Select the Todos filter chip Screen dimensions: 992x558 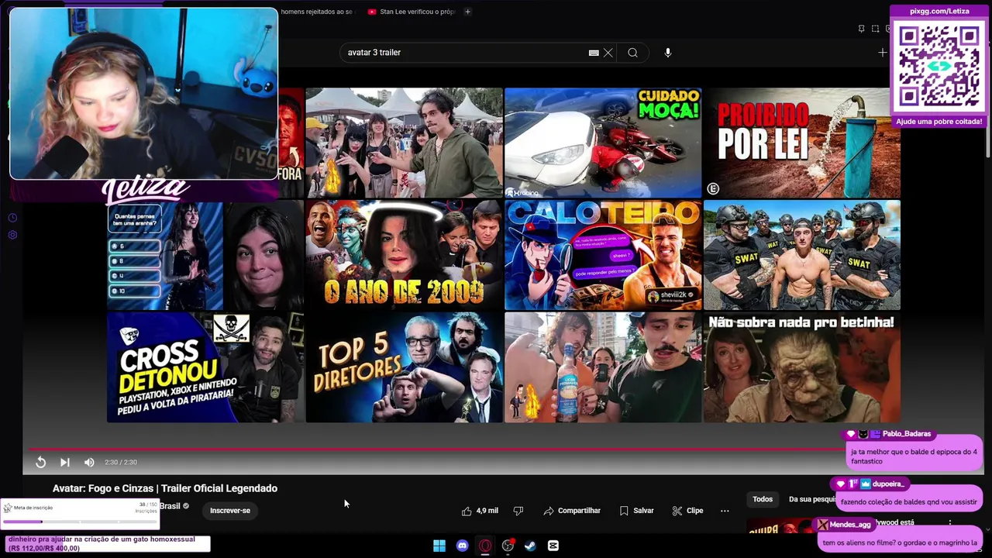(763, 499)
